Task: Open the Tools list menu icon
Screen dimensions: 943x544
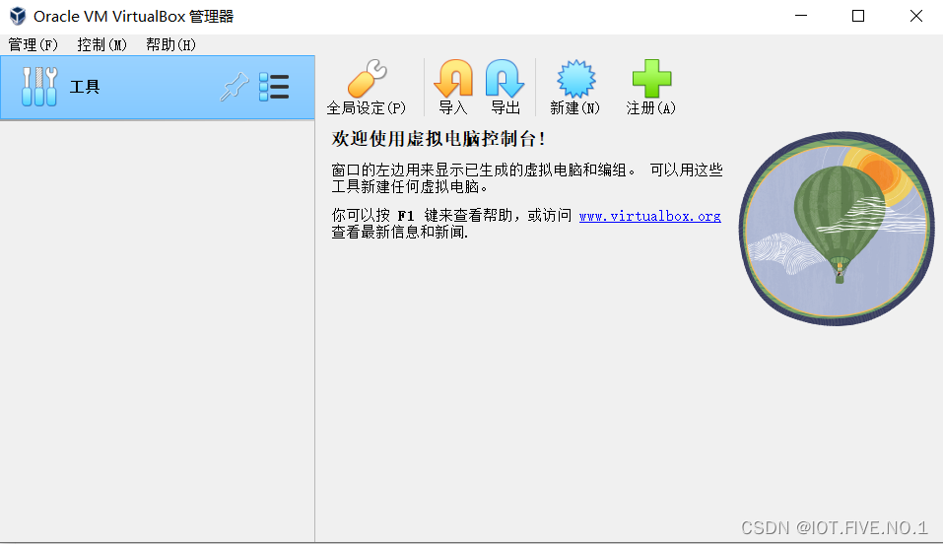Action: click(x=274, y=87)
